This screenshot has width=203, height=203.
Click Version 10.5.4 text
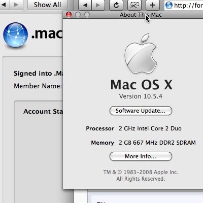click(141, 96)
